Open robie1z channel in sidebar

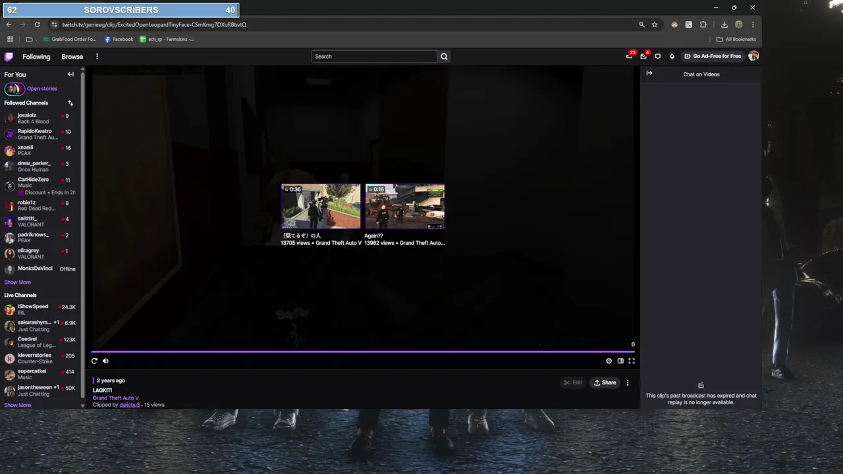(40, 205)
